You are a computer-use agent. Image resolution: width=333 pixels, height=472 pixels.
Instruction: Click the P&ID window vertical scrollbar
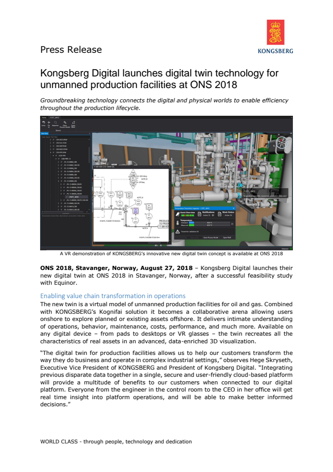pos(170,190)
